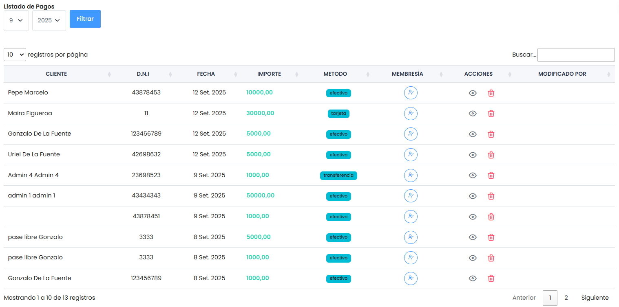Open membership icon for DNI 43878451 row
The height and width of the screenshot is (307, 619).
pos(411,217)
